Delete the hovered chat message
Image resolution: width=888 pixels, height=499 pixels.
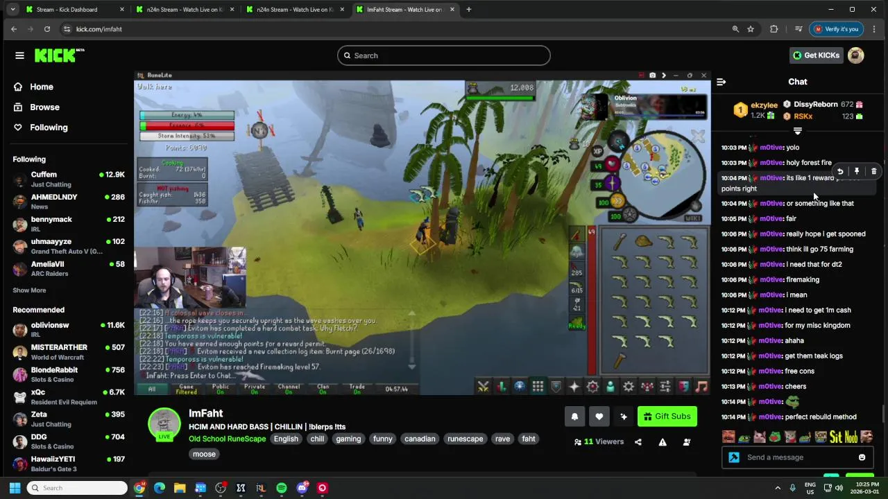[x=873, y=171]
